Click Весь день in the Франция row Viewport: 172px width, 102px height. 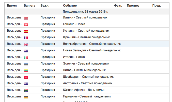[x=14, y=37]
